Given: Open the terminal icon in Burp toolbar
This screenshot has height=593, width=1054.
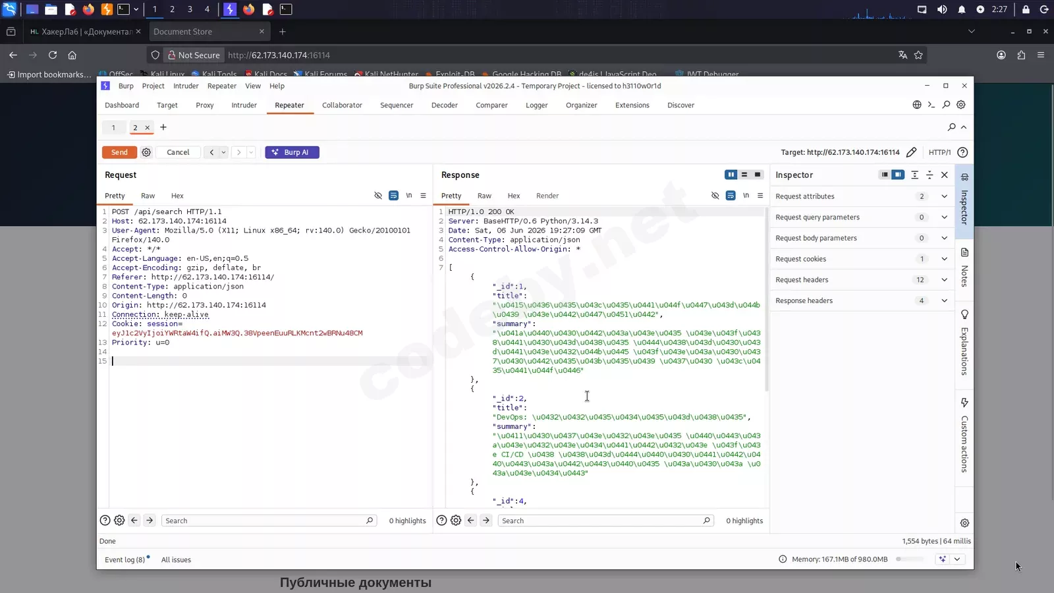Looking at the screenshot, I should point(931,105).
